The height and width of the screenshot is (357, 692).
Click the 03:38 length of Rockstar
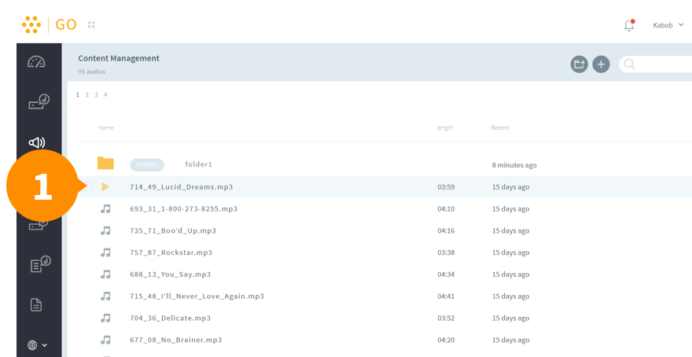[x=446, y=252]
